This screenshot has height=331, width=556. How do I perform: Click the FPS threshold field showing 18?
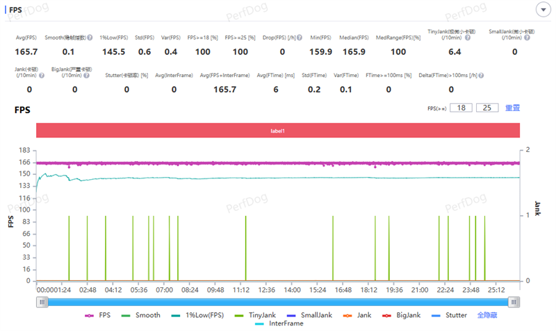[x=461, y=108]
